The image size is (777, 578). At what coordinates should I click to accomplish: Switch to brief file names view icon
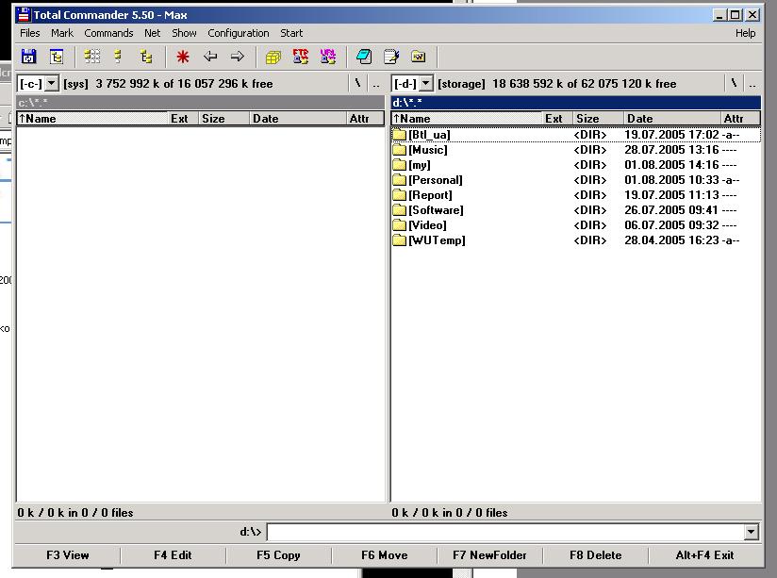pyautogui.click(x=91, y=57)
